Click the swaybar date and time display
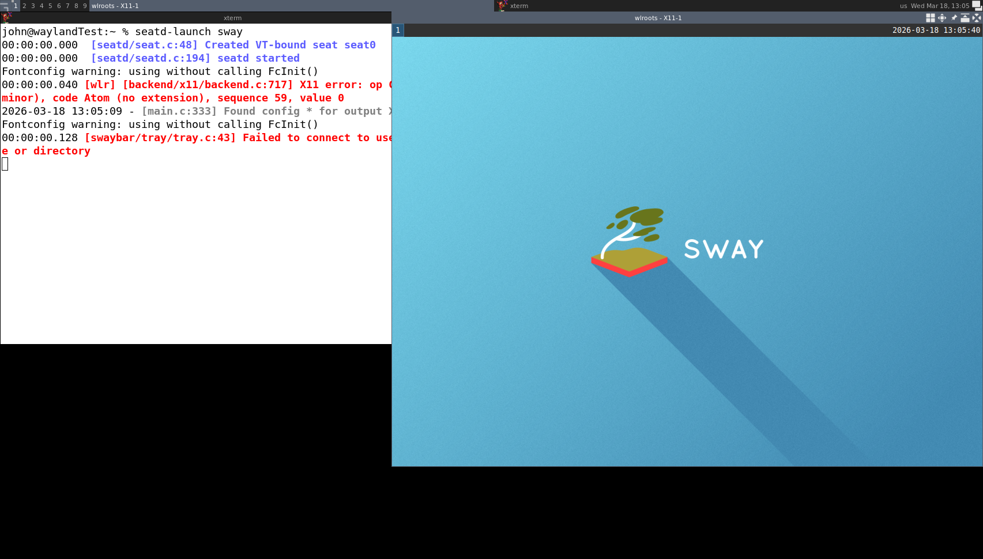The height and width of the screenshot is (559, 983). pos(936,30)
